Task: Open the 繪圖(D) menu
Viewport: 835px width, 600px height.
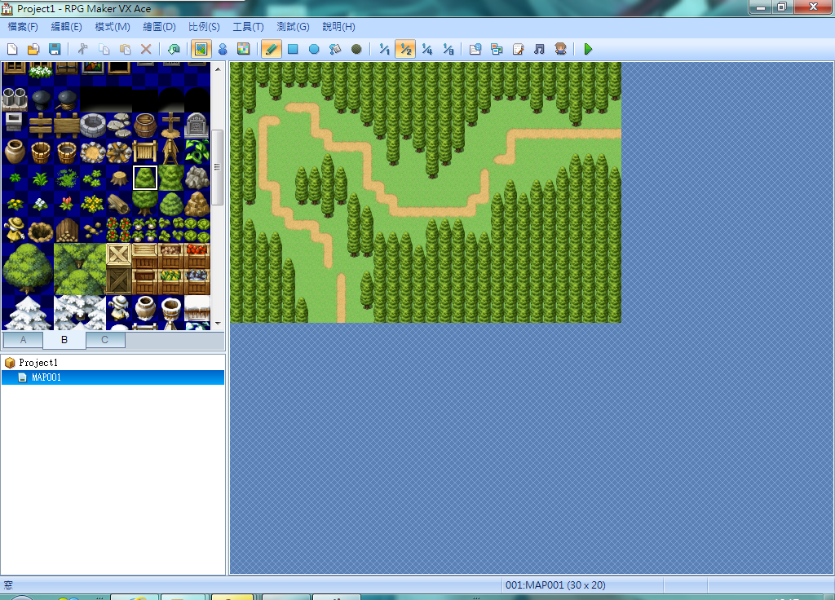Action: [x=159, y=27]
